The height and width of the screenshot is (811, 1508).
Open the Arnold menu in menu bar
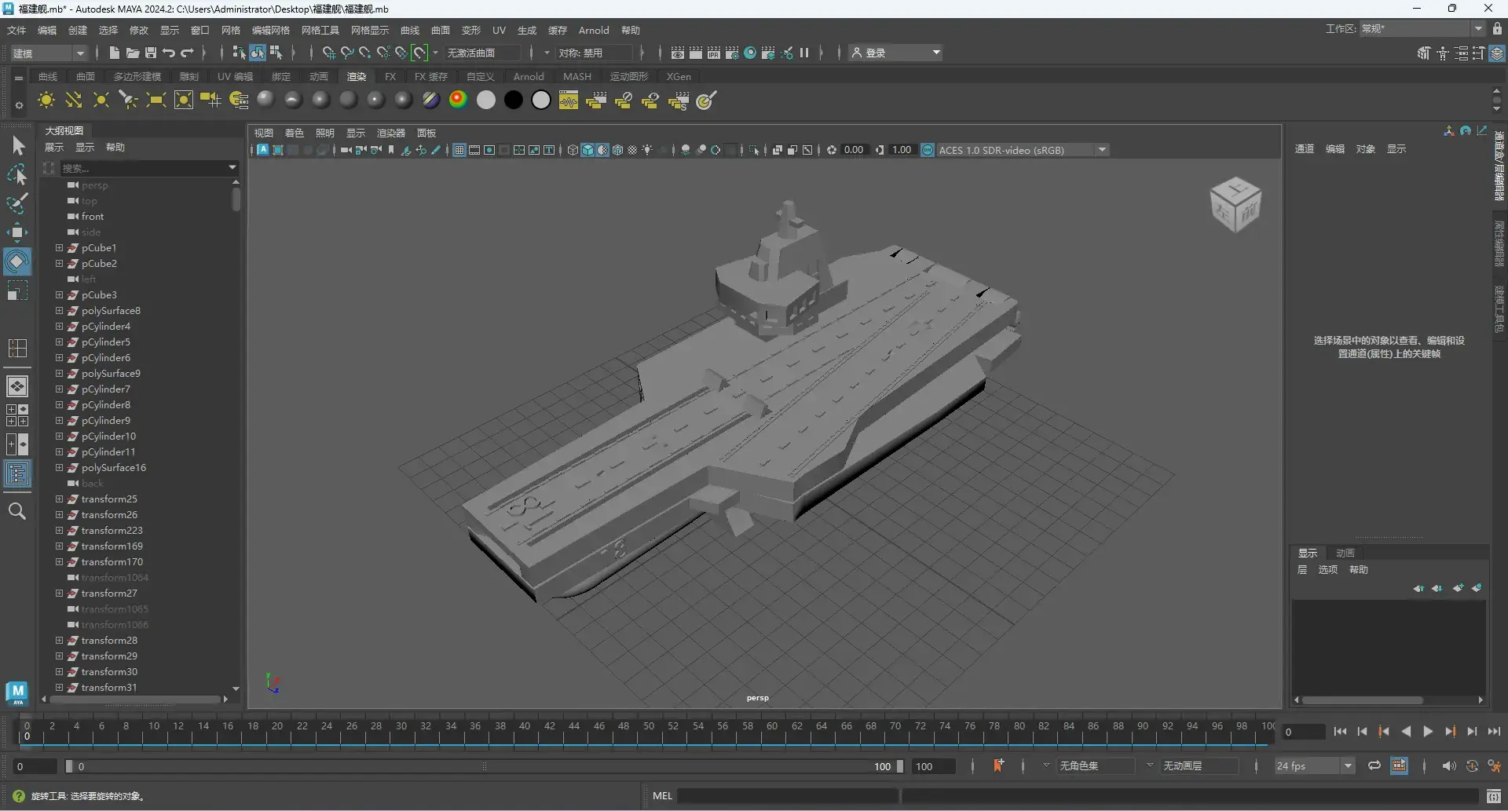[594, 30]
